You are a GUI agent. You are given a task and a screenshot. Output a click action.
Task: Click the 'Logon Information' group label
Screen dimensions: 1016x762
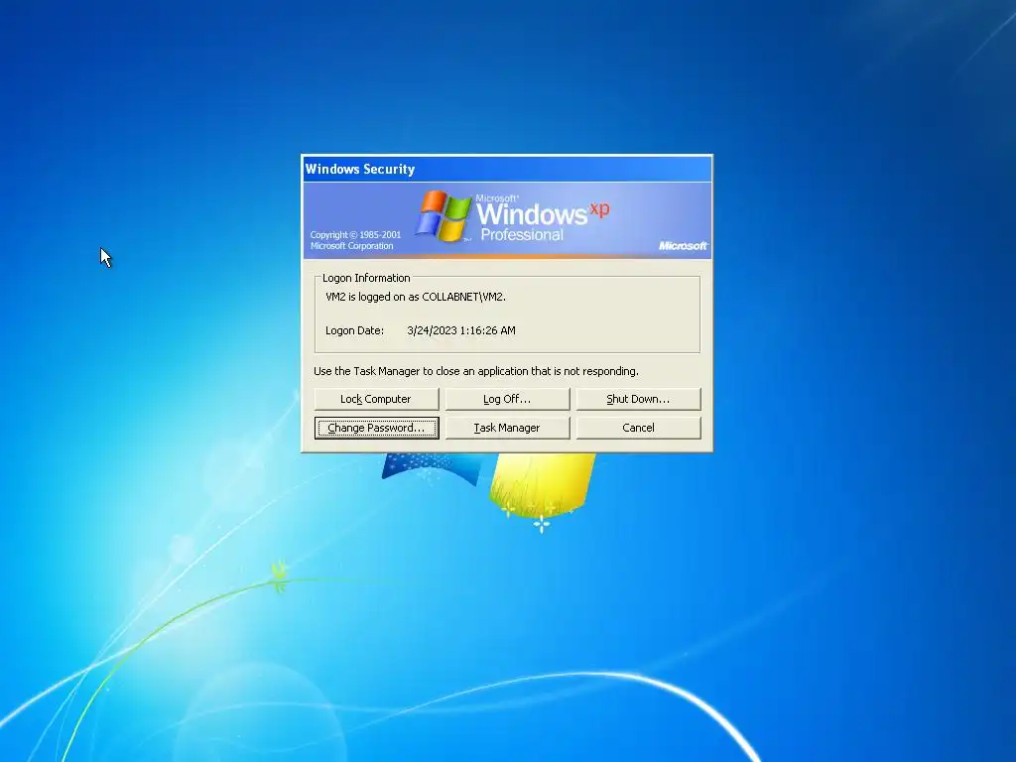click(366, 278)
